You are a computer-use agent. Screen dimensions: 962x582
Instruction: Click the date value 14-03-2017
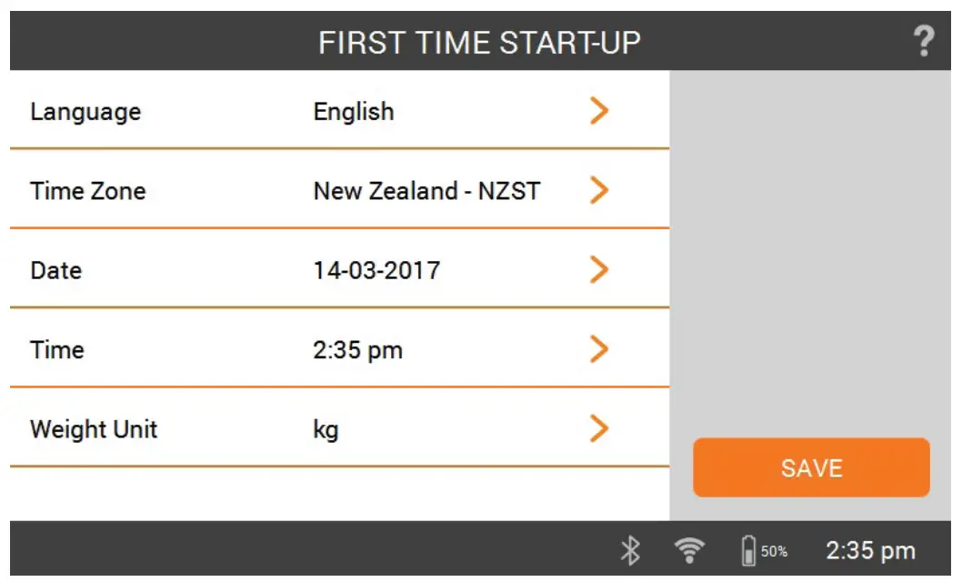[x=376, y=270]
